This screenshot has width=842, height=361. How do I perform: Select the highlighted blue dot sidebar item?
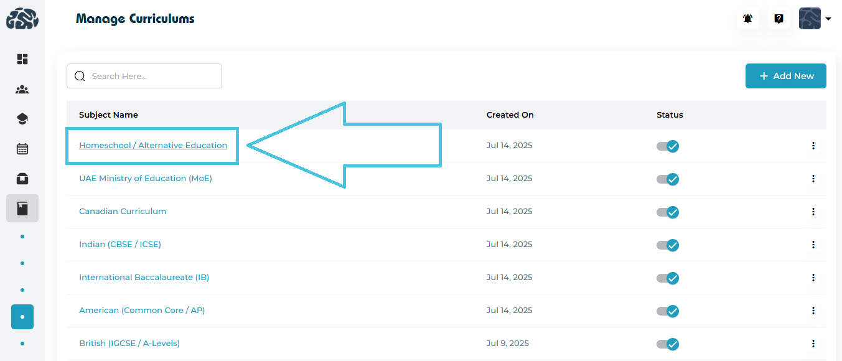click(x=22, y=317)
